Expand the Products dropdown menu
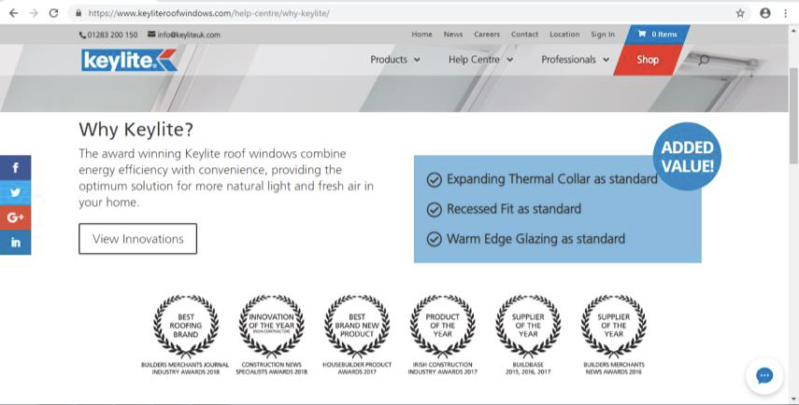 395,60
